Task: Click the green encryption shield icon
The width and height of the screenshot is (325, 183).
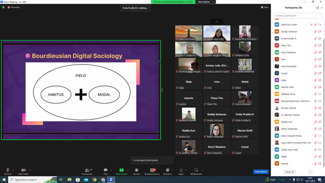Action: [4, 7]
